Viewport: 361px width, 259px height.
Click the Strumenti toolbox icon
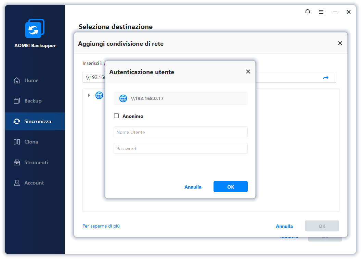point(17,162)
